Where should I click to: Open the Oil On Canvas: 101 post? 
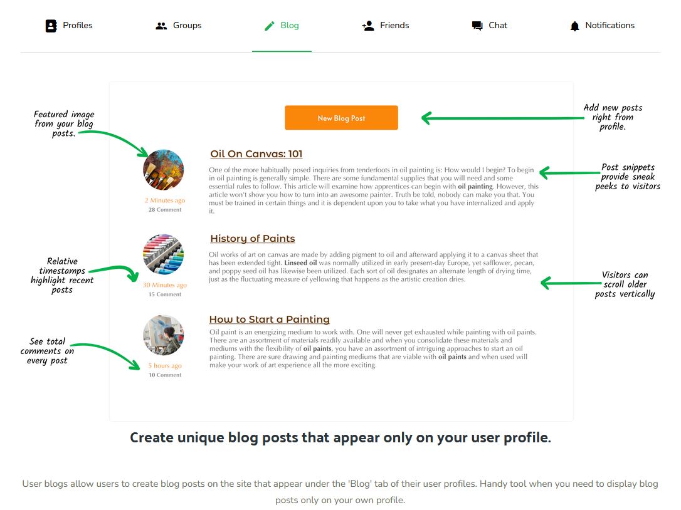click(256, 154)
